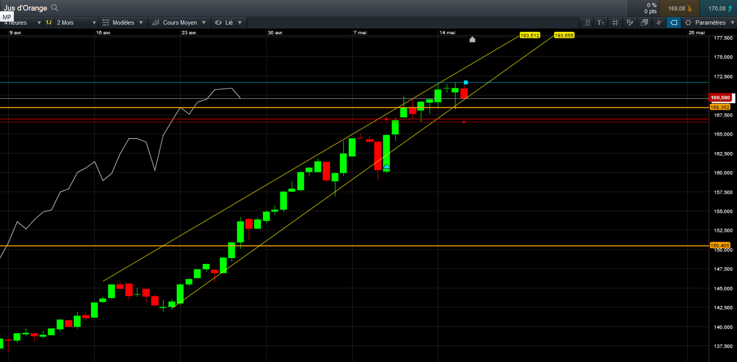Click the 177,500 price axis label
The height and width of the screenshot is (362, 737).
[722, 38]
